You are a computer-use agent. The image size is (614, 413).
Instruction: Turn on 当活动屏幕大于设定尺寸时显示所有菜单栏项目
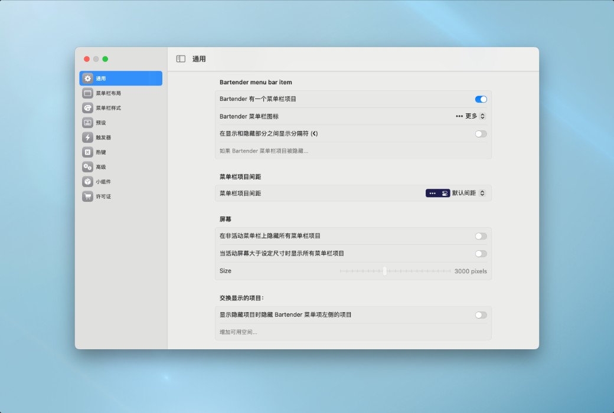(x=481, y=254)
